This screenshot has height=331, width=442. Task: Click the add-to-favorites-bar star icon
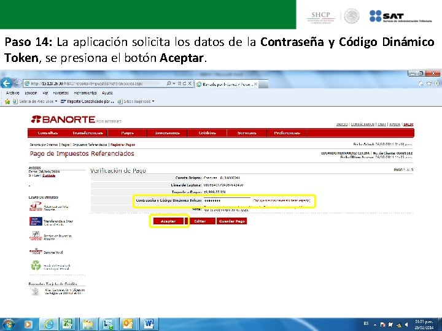click(7, 101)
